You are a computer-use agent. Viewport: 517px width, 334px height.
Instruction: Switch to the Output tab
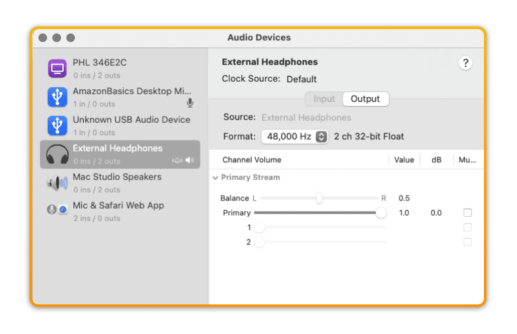pos(365,99)
